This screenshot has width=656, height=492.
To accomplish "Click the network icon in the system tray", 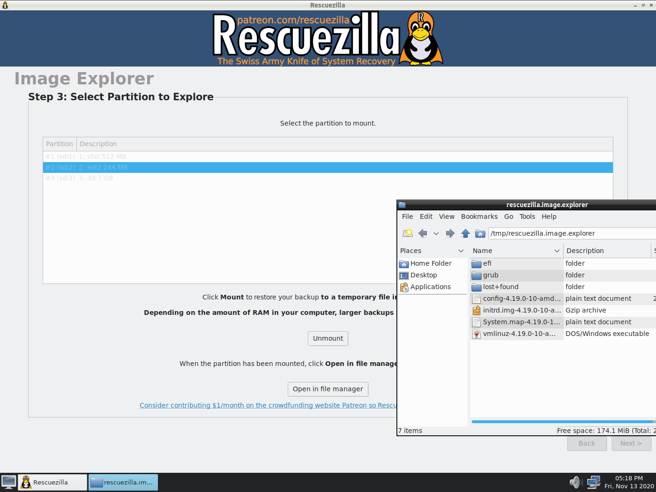I will coord(594,482).
